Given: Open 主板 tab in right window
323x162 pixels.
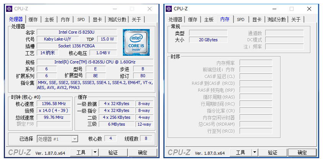Looking at the screenshot, I should click(209, 19).
